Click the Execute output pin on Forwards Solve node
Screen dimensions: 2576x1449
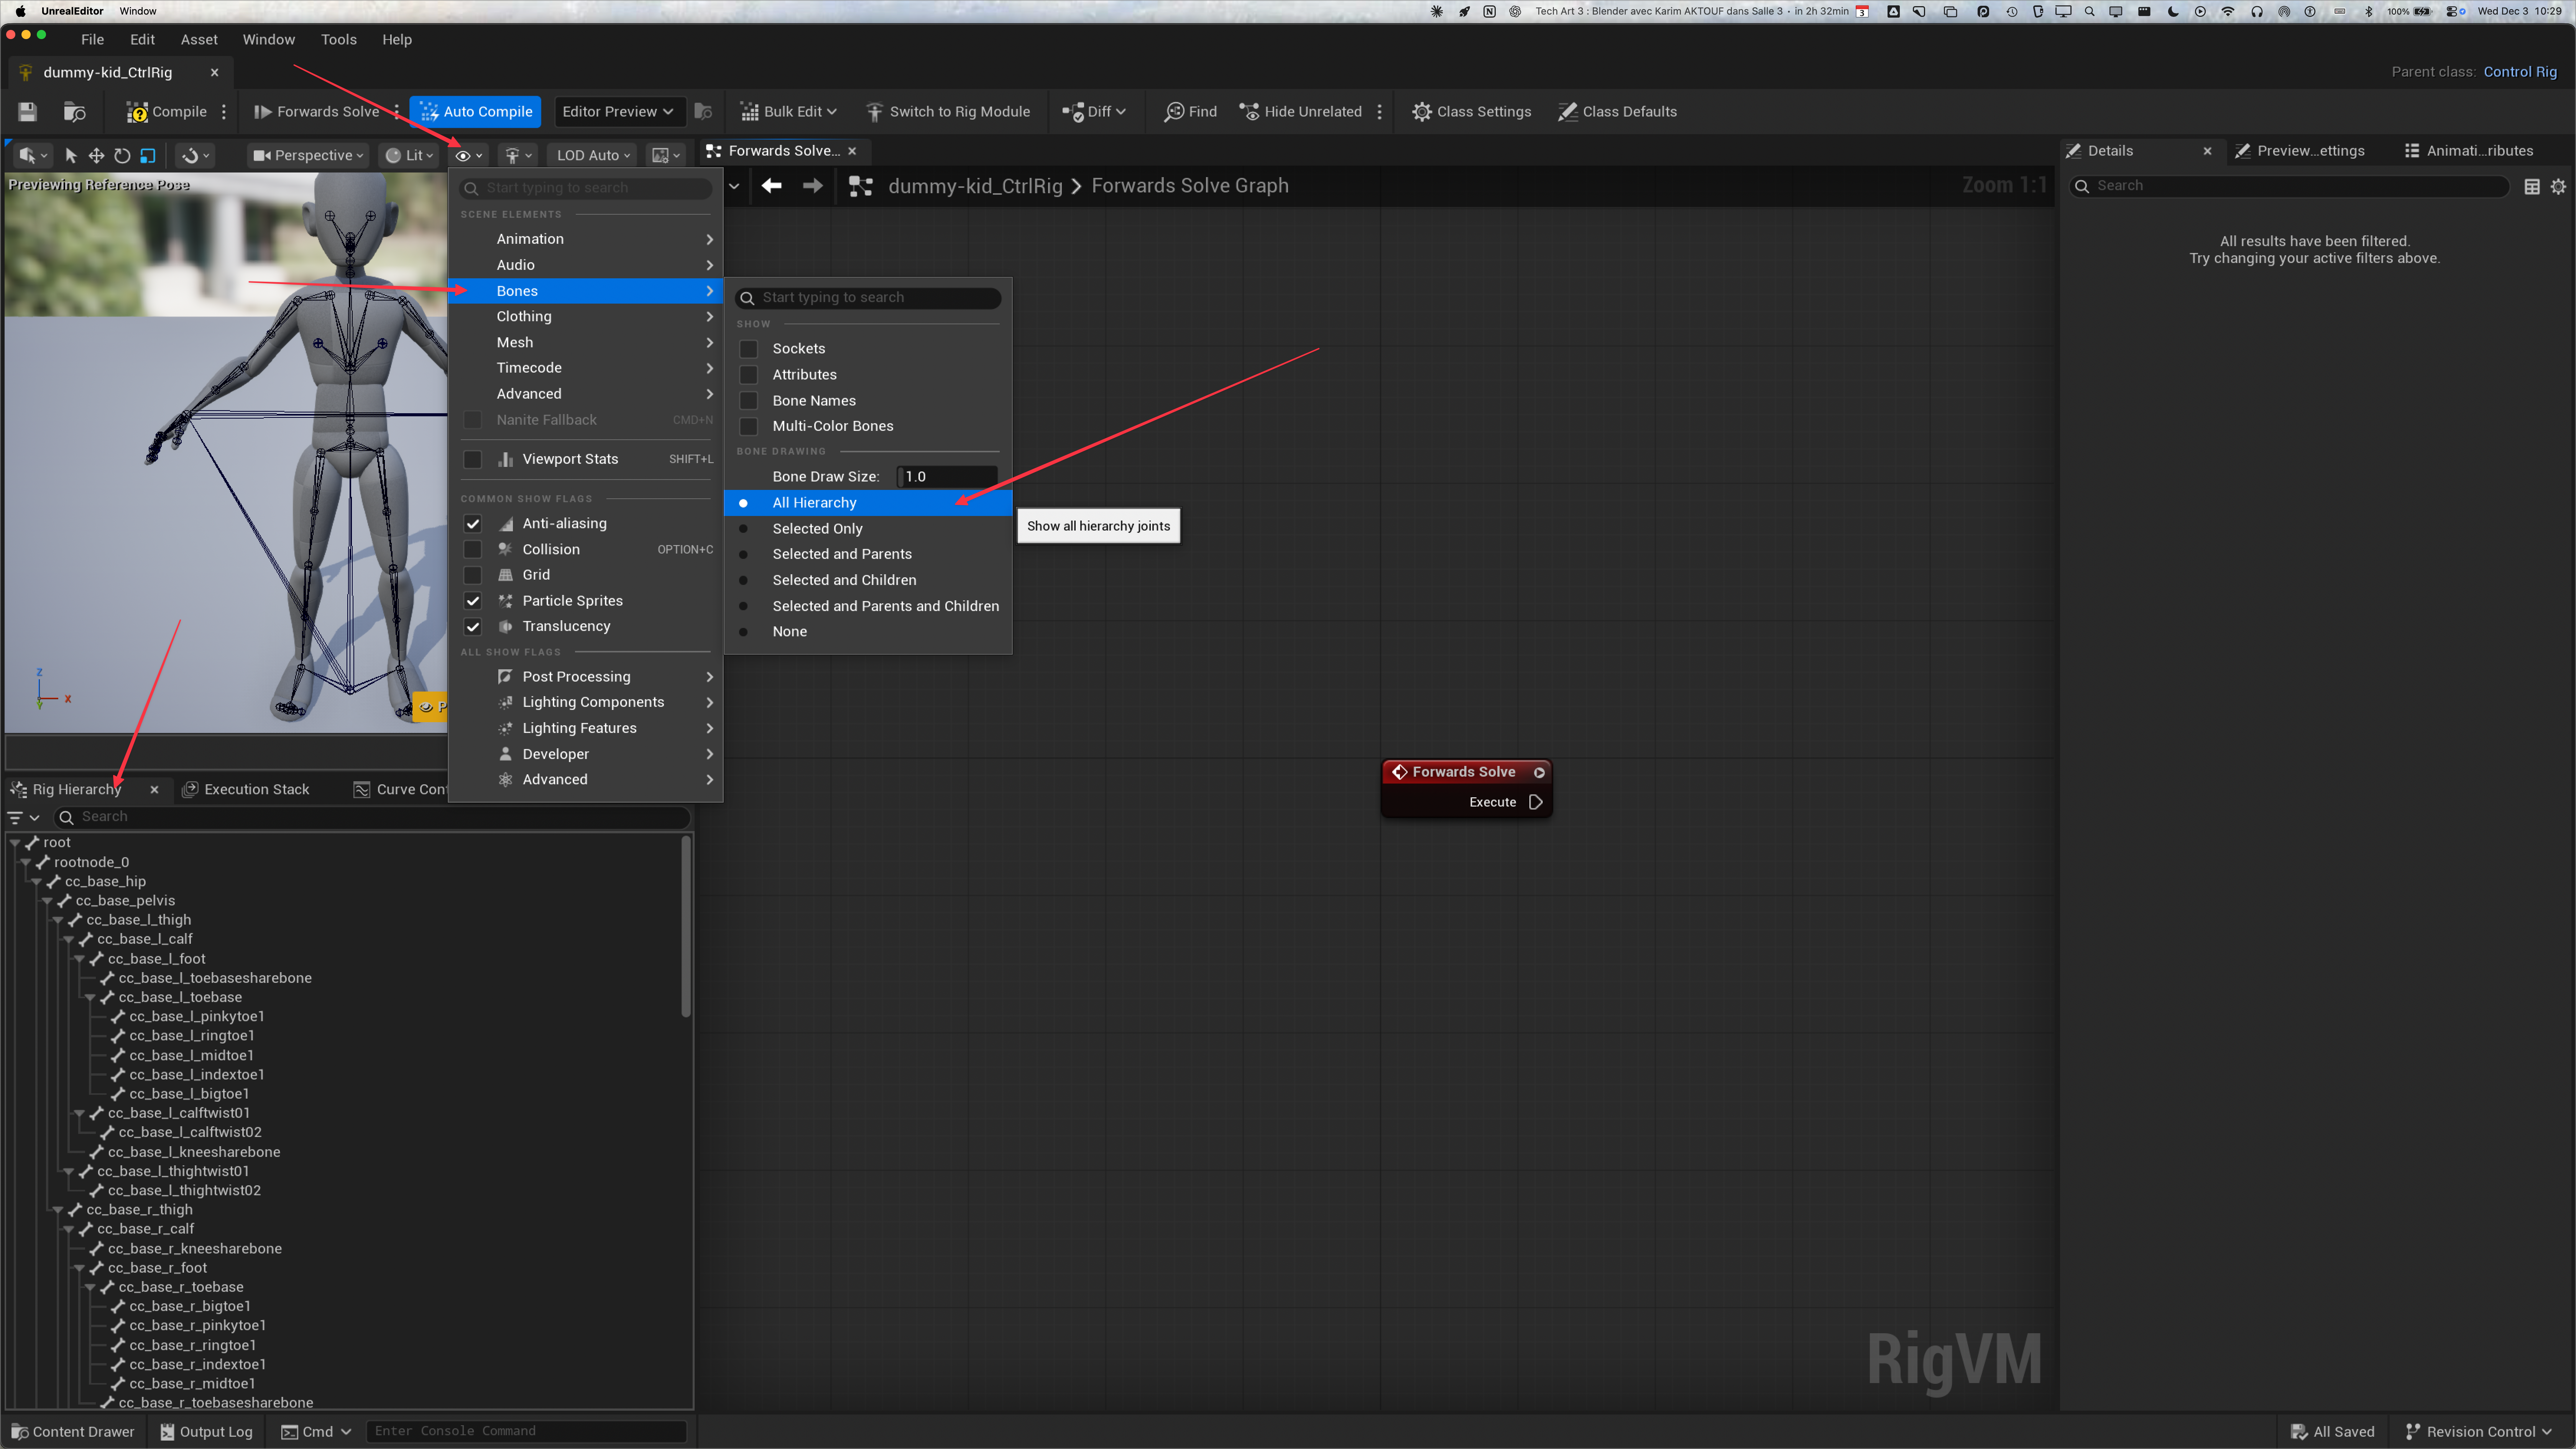[x=1536, y=802]
